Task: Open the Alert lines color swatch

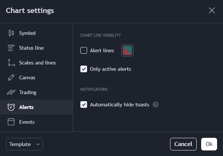Action: [127, 50]
